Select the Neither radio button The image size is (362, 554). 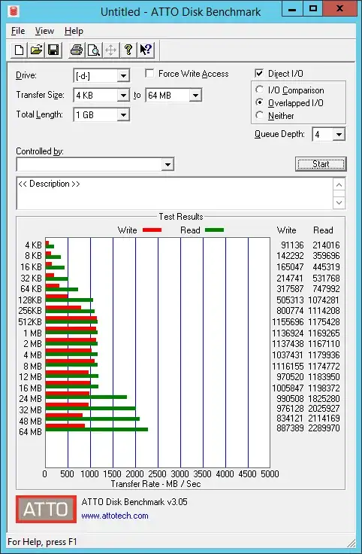point(259,115)
